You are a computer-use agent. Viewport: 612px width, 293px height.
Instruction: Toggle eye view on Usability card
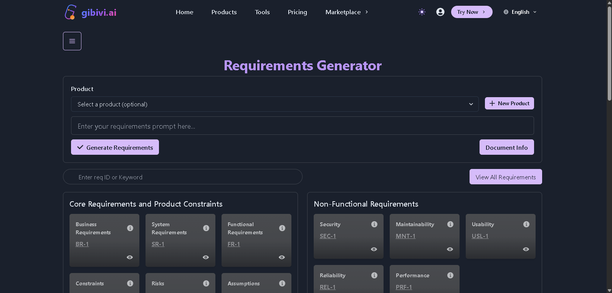pos(526,249)
